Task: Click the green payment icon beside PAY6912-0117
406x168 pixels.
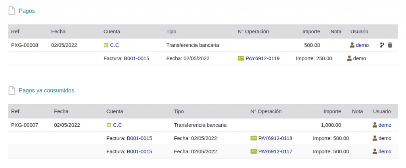Action: click(253, 151)
